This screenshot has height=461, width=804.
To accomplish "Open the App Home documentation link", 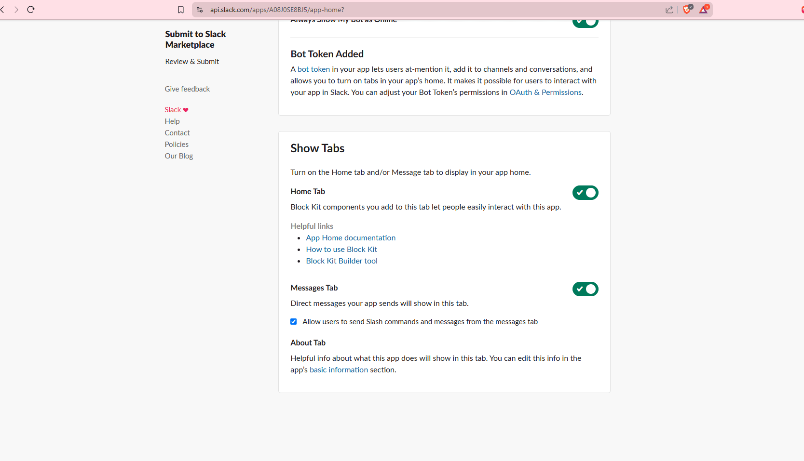I will pyautogui.click(x=351, y=238).
